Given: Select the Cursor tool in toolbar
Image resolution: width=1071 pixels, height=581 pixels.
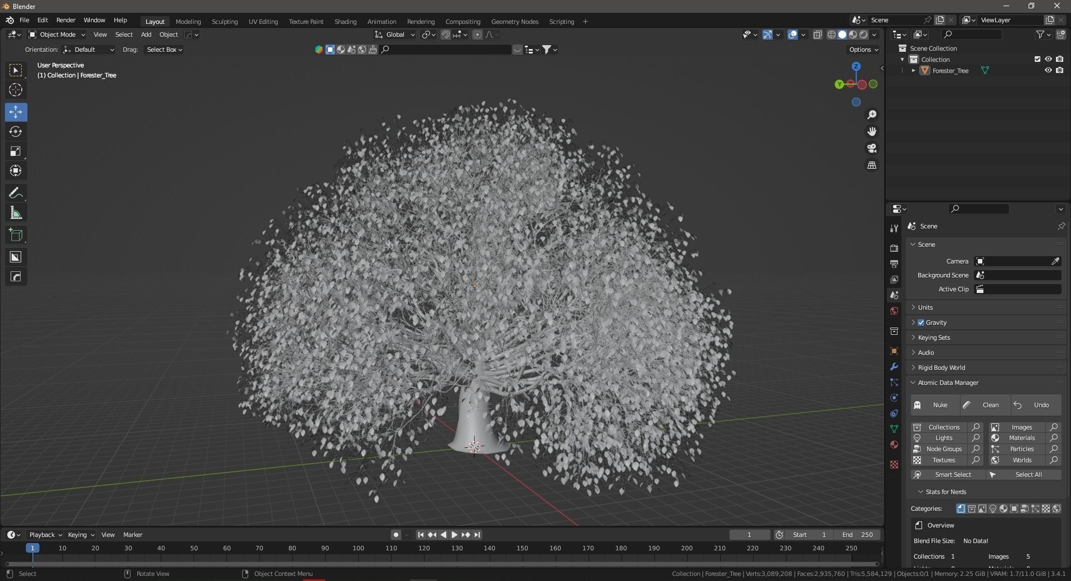Looking at the screenshot, I should 16,90.
